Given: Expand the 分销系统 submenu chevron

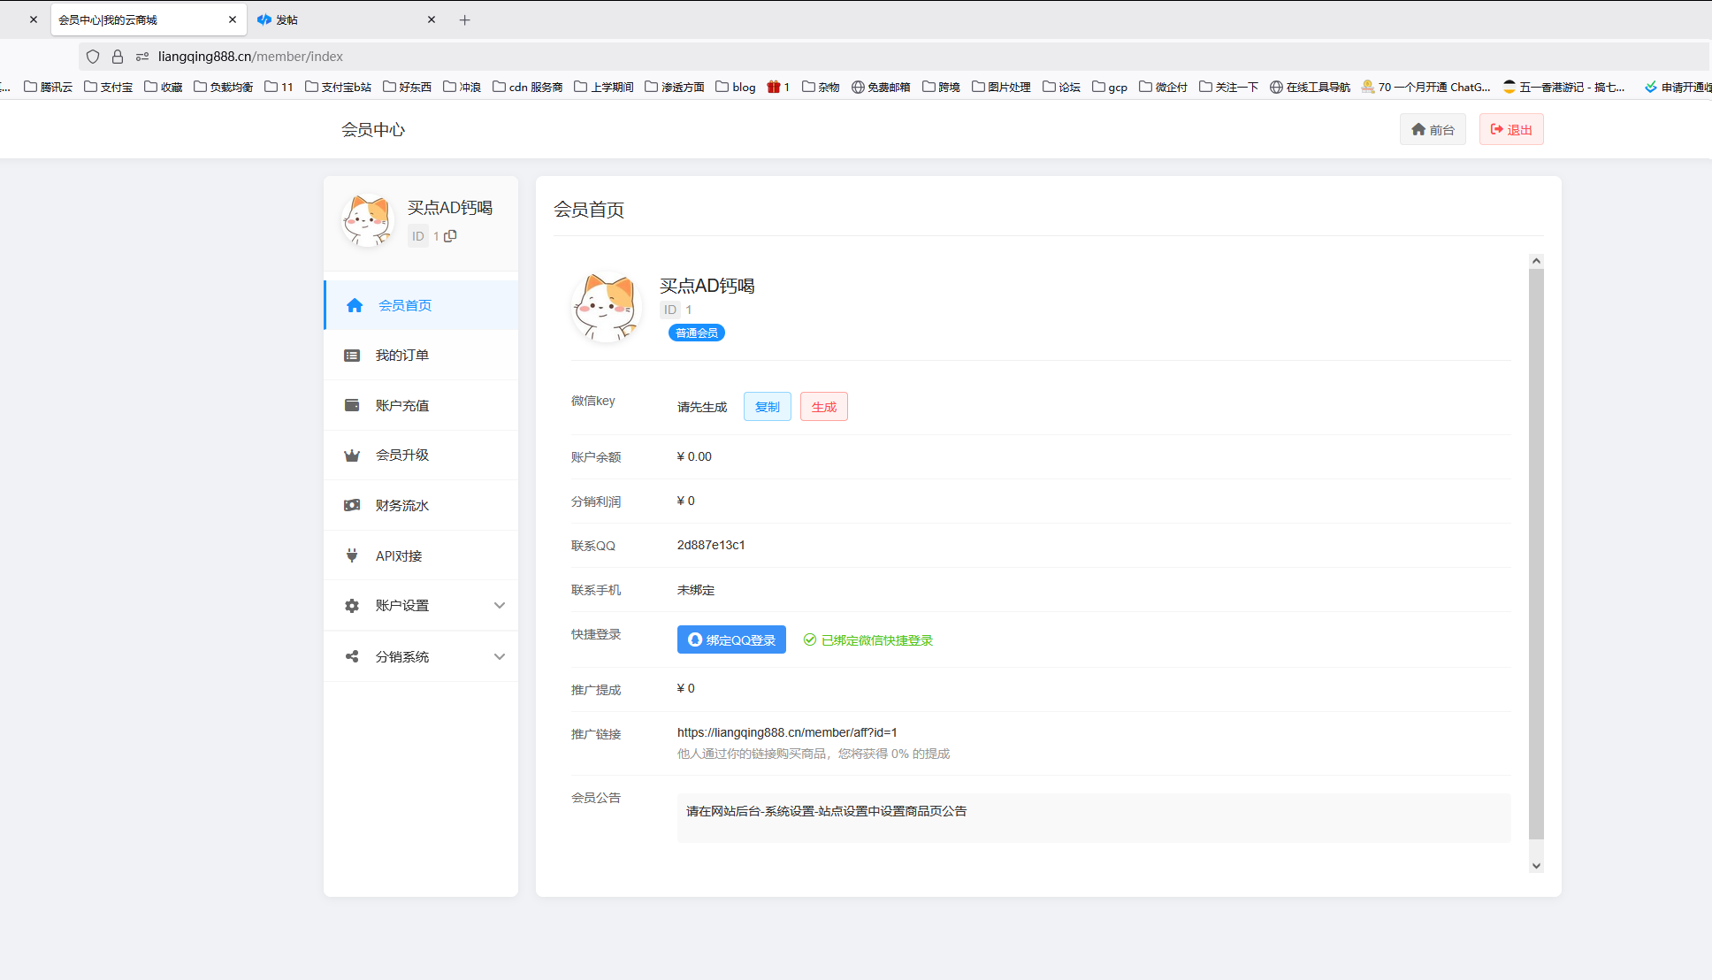Looking at the screenshot, I should click(500, 656).
